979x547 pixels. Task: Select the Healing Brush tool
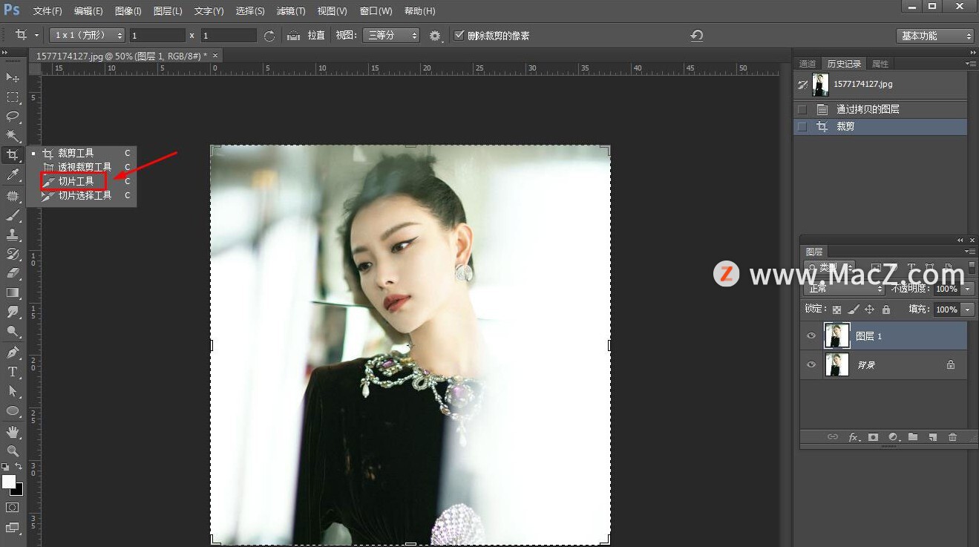click(x=13, y=196)
